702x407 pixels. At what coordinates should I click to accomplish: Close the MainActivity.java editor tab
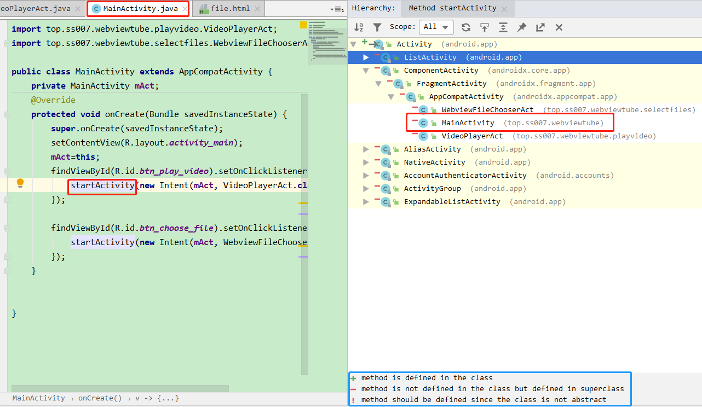[x=184, y=9]
